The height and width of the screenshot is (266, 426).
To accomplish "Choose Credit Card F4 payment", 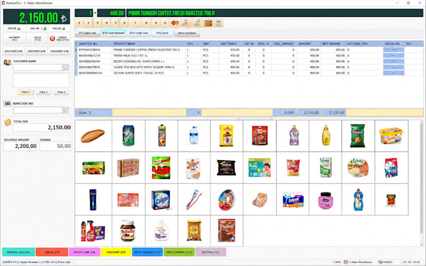I will [138, 33].
